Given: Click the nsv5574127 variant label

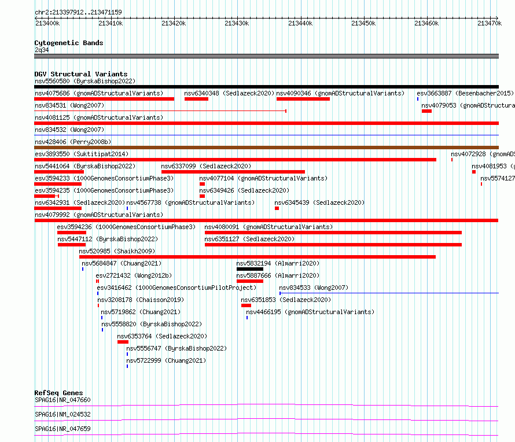Looking at the screenshot, I should tap(498, 178).
